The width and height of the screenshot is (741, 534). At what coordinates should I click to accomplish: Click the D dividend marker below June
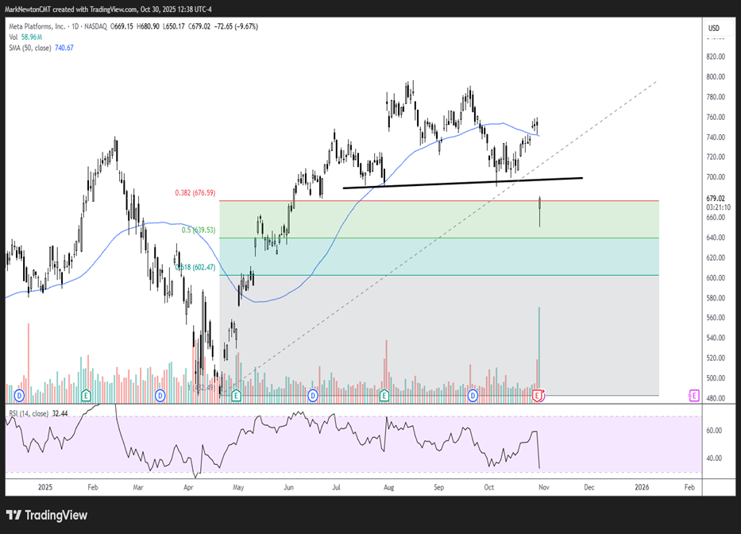311,395
